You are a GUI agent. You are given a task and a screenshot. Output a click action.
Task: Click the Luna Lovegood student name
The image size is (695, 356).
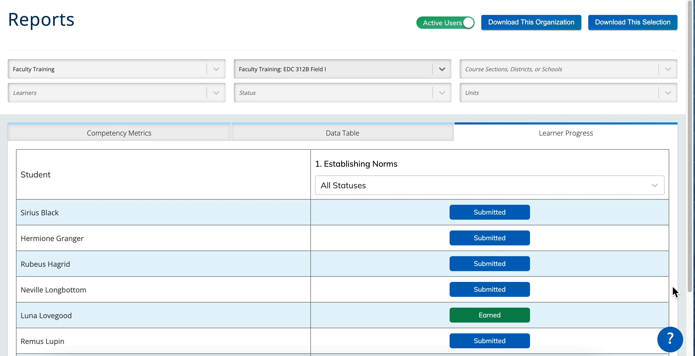[x=46, y=315]
